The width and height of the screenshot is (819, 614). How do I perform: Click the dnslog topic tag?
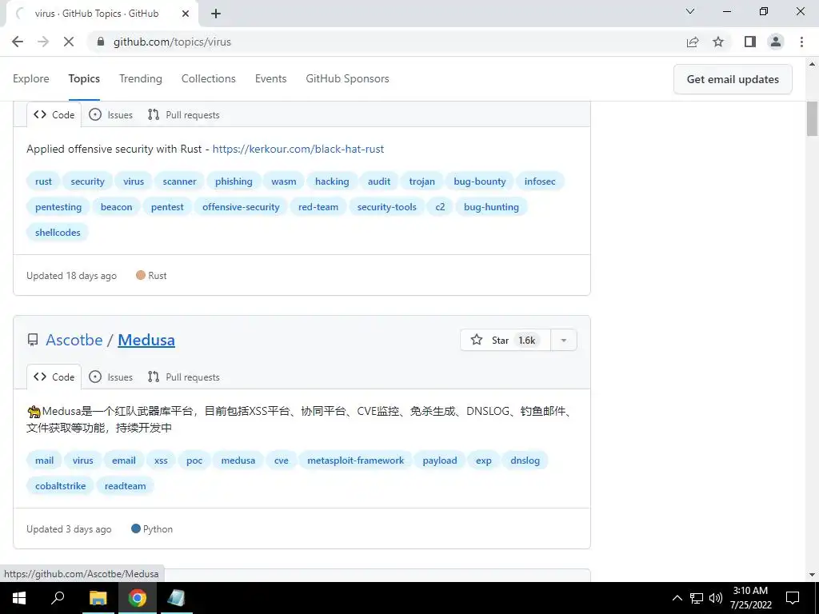[525, 460]
